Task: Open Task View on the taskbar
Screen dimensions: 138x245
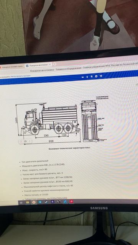Action: coord(21,203)
